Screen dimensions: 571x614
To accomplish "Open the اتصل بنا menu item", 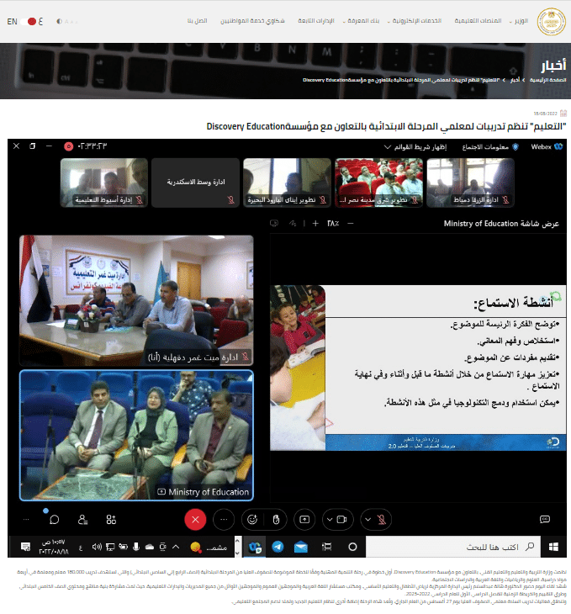I will pos(197,21).
